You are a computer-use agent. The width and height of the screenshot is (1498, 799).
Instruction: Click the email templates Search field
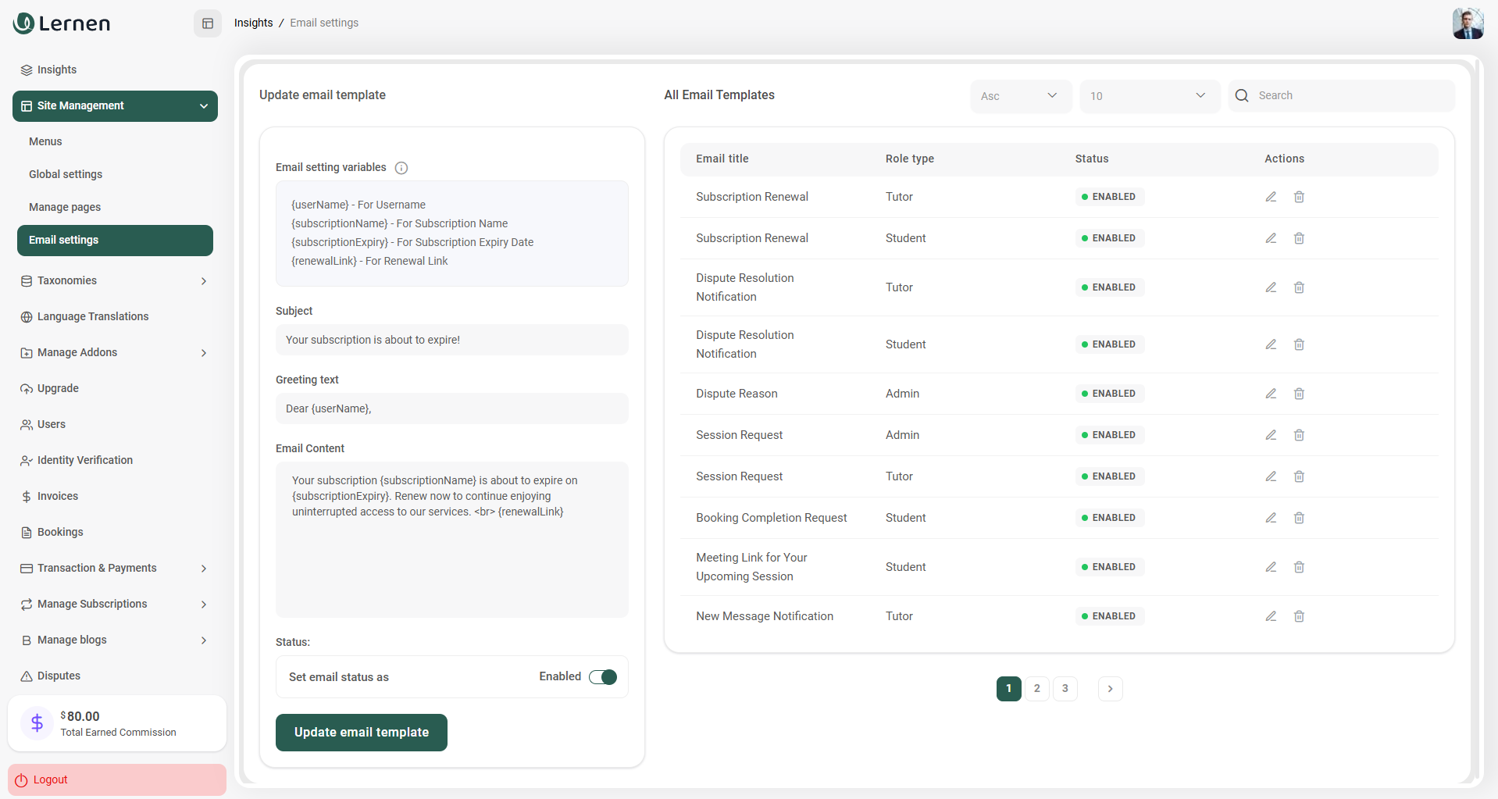pyautogui.click(x=1351, y=95)
